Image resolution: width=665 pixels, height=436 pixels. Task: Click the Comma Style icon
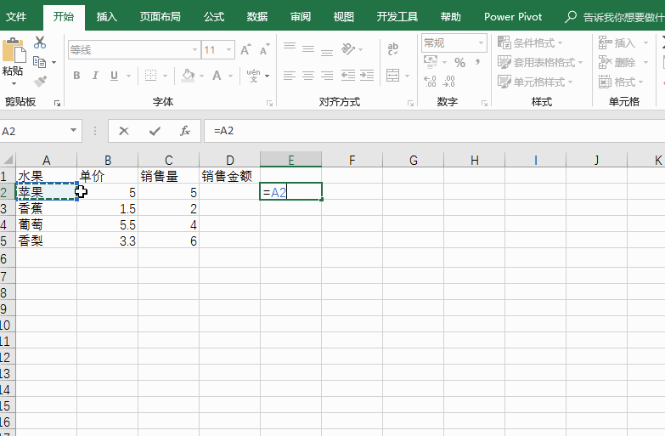point(477,62)
